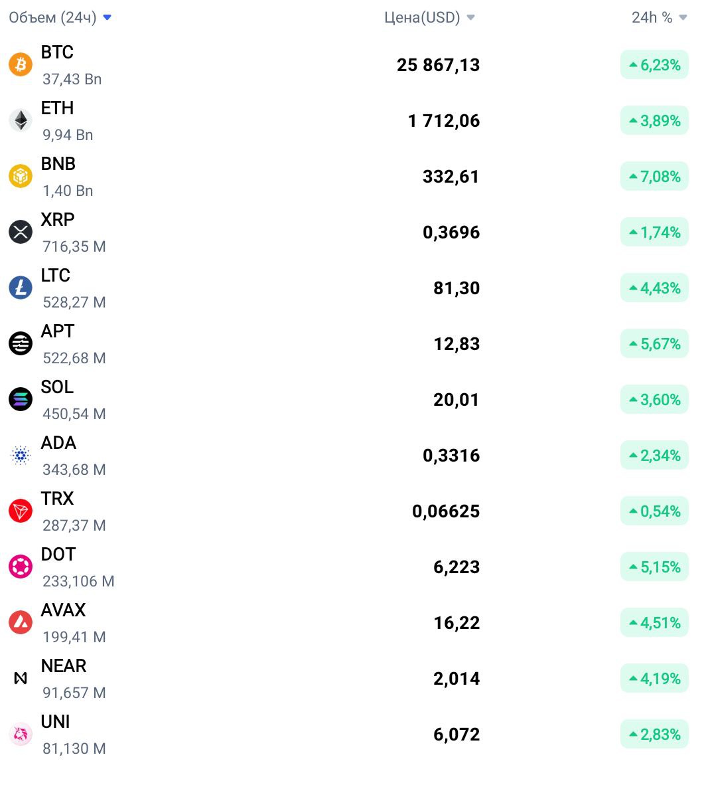This screenshot has width=704, height=791.
Task: Sort by Объем (24ч) dropdown arrow
Action: pos(107,18)
